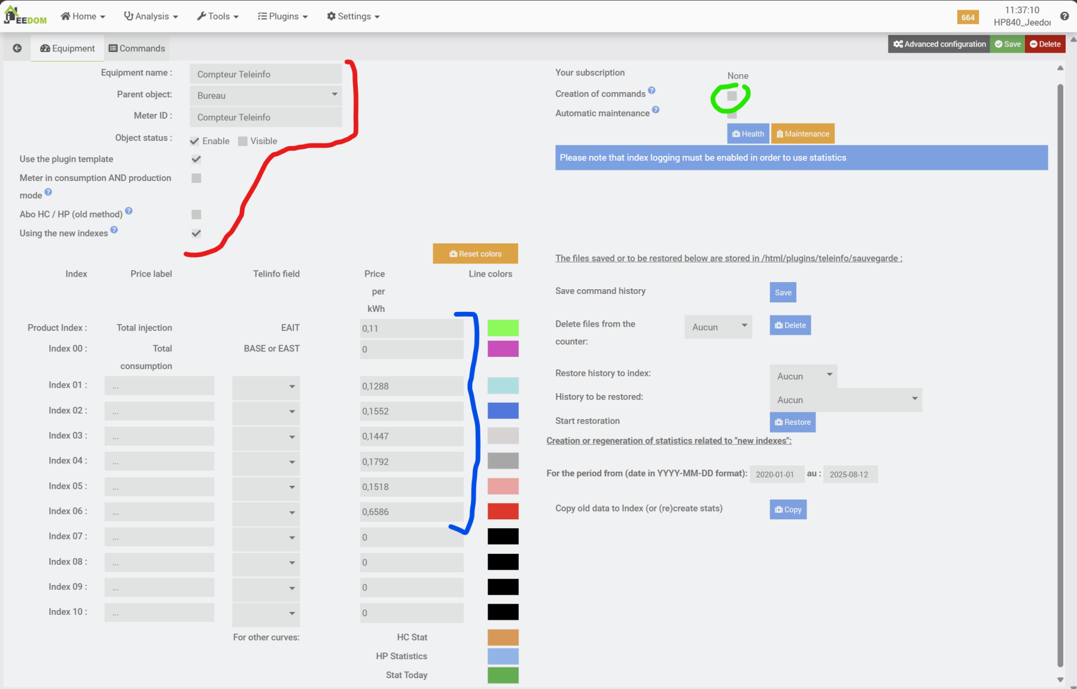Uncheck Use the plugin template
Viewport: 1077px width, 689px height.
(196, 159)
